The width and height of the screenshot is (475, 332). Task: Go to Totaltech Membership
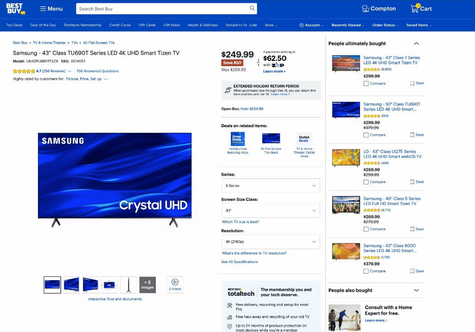coord(83,25)
